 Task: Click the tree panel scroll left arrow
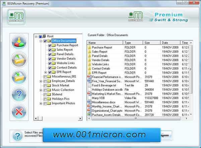coord(36,118)
